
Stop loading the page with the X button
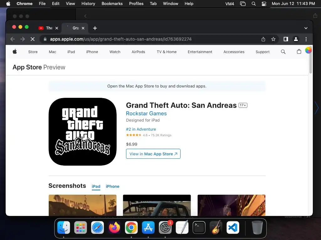[x=33, y=39]
